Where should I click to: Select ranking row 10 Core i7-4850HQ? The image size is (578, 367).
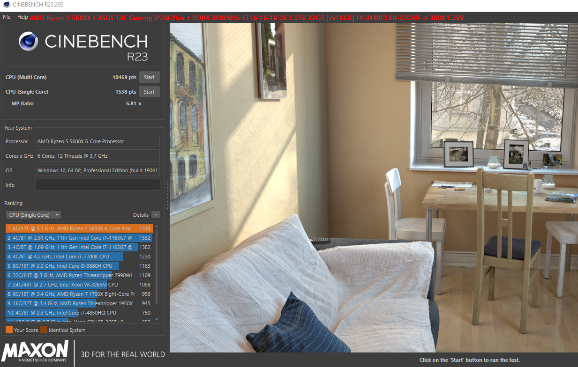[x=79, y=313]
